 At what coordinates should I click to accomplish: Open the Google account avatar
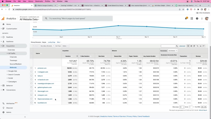point(207,18)
